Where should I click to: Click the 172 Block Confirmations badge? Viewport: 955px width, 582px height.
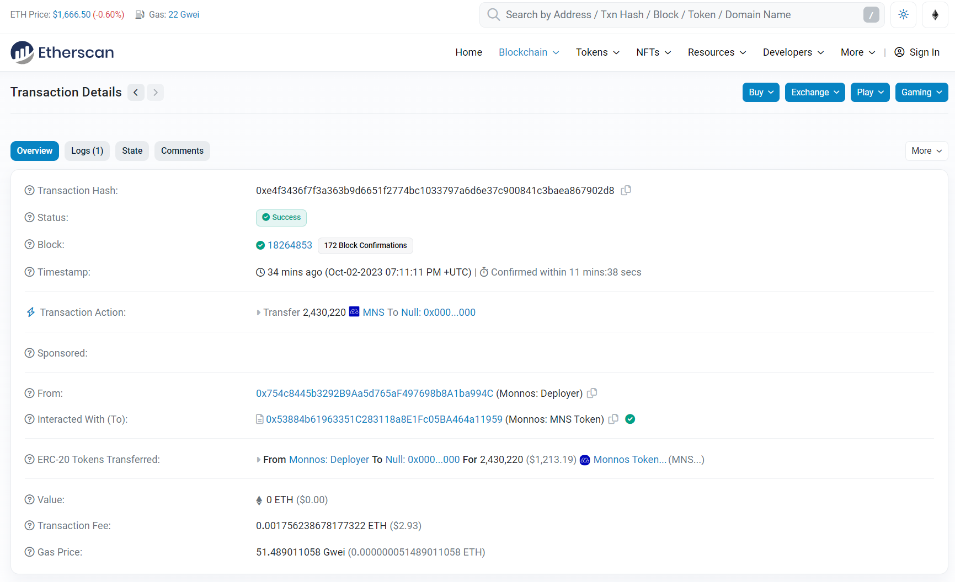365,245
